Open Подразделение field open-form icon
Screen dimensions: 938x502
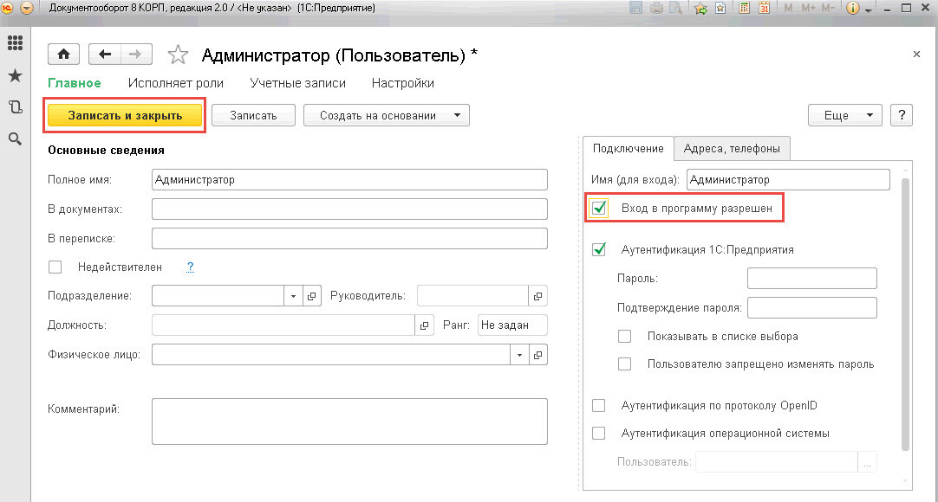312,296
